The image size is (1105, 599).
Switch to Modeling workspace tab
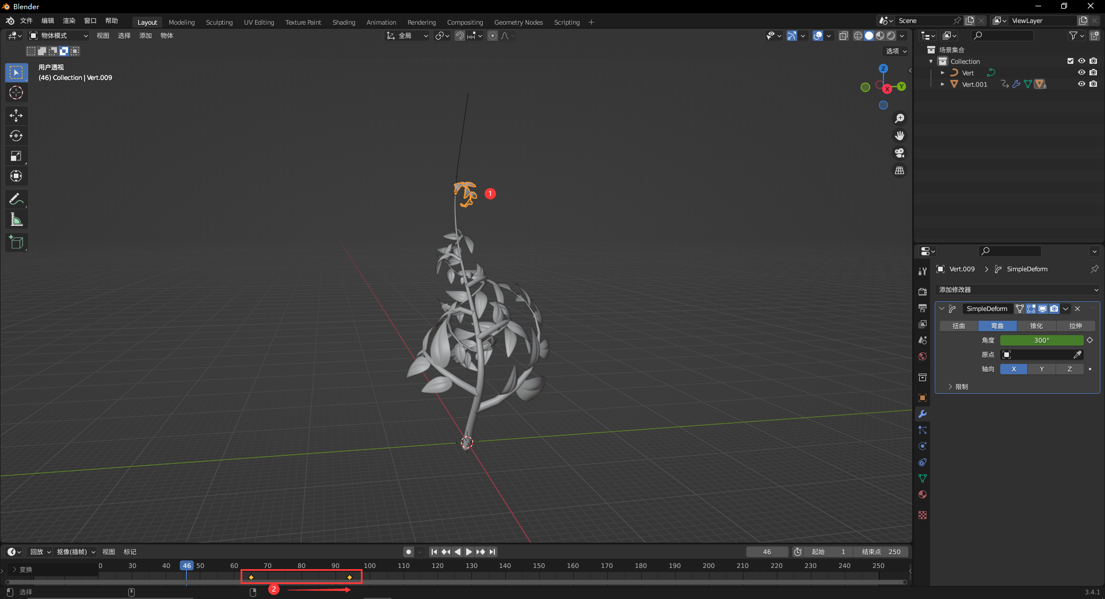[x=182, y=22]
